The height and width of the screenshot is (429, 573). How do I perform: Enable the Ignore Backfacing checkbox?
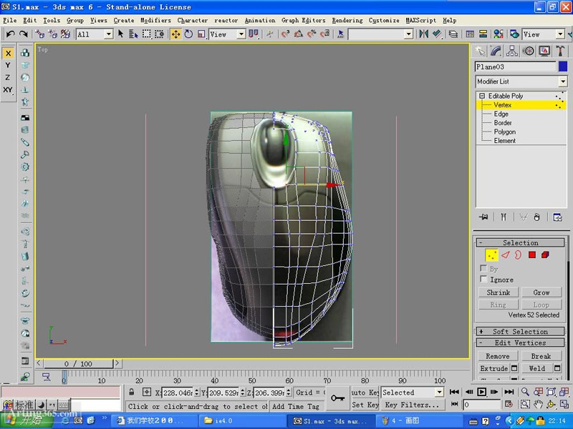click(x=483, y=278)
